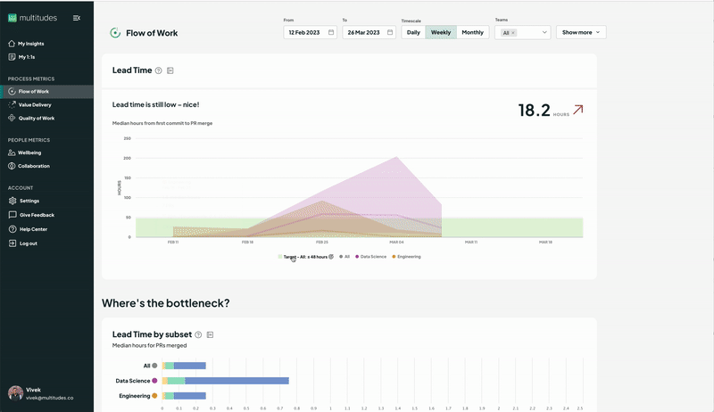Image resolution: width=714 pixels, height=412 pixels.
Task: Open the calendar icon in the From date field
Action: pos(331,32)
